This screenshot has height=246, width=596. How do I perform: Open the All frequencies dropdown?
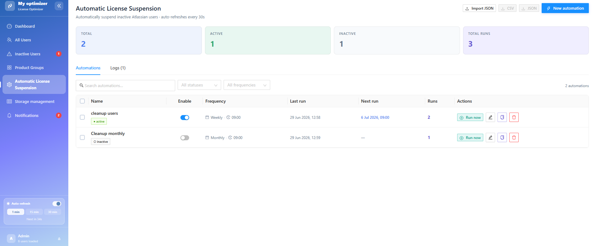point(247,85)
